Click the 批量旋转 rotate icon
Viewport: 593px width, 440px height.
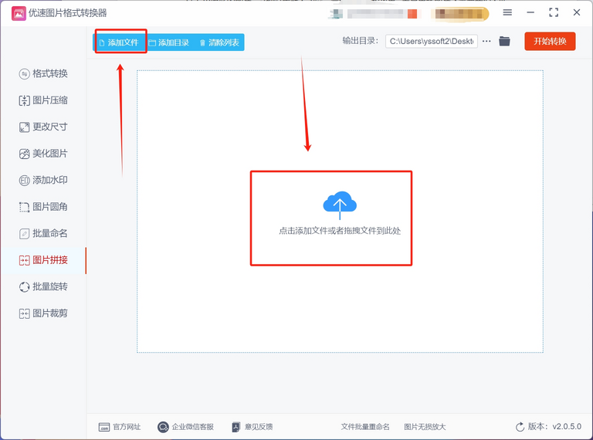(24, 287)
